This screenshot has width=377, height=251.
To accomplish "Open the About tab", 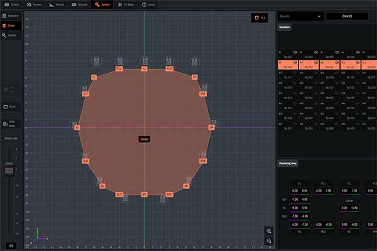I will coord(148,4).
